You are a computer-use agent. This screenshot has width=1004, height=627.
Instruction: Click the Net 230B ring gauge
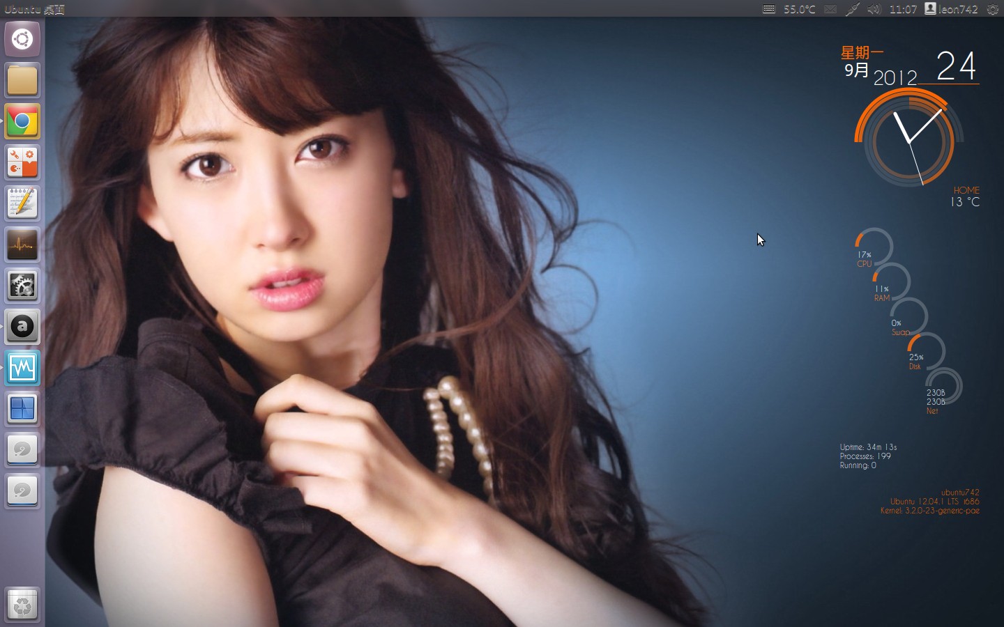pos(943,386)
